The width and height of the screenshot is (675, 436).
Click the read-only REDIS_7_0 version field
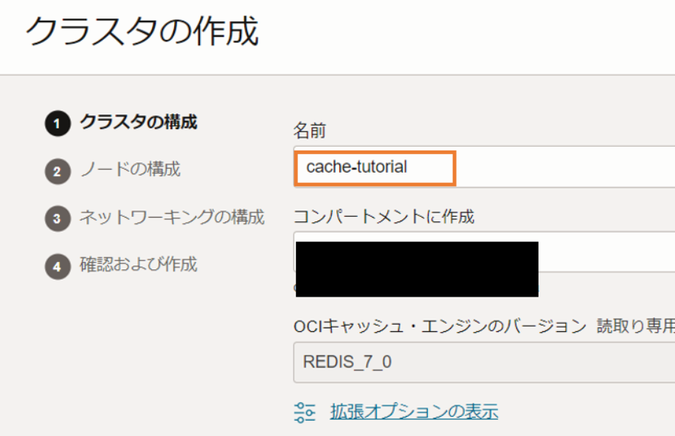tap(483, 362)
